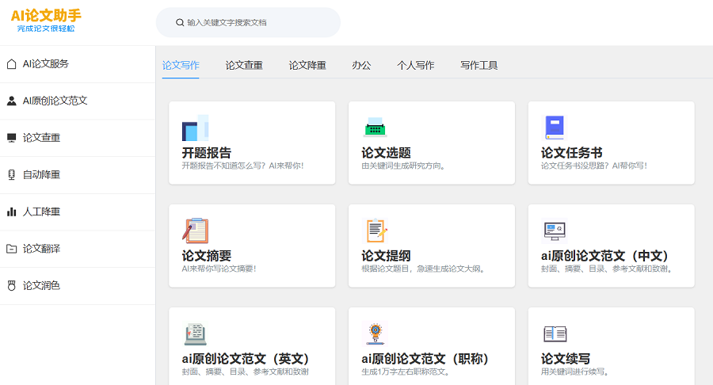Click the text 用关键词进行续写。

575,372
